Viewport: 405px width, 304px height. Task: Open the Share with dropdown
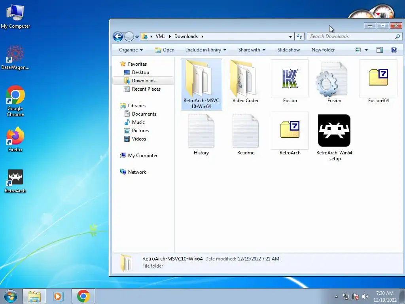252,50
